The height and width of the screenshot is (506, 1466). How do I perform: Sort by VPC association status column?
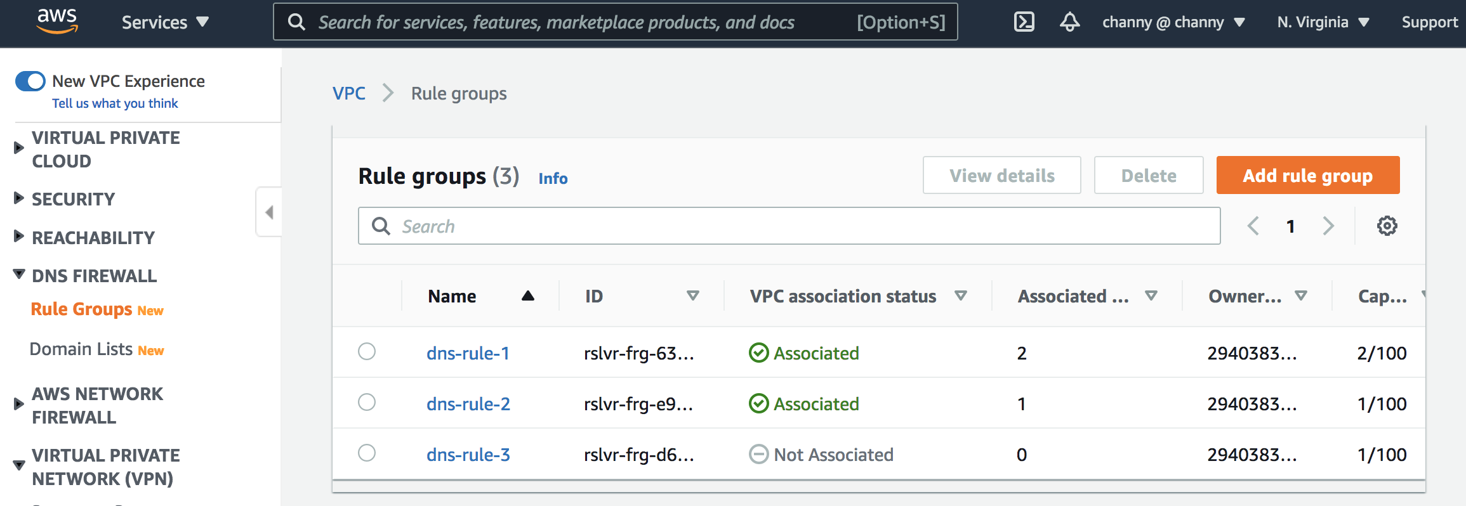960,296
